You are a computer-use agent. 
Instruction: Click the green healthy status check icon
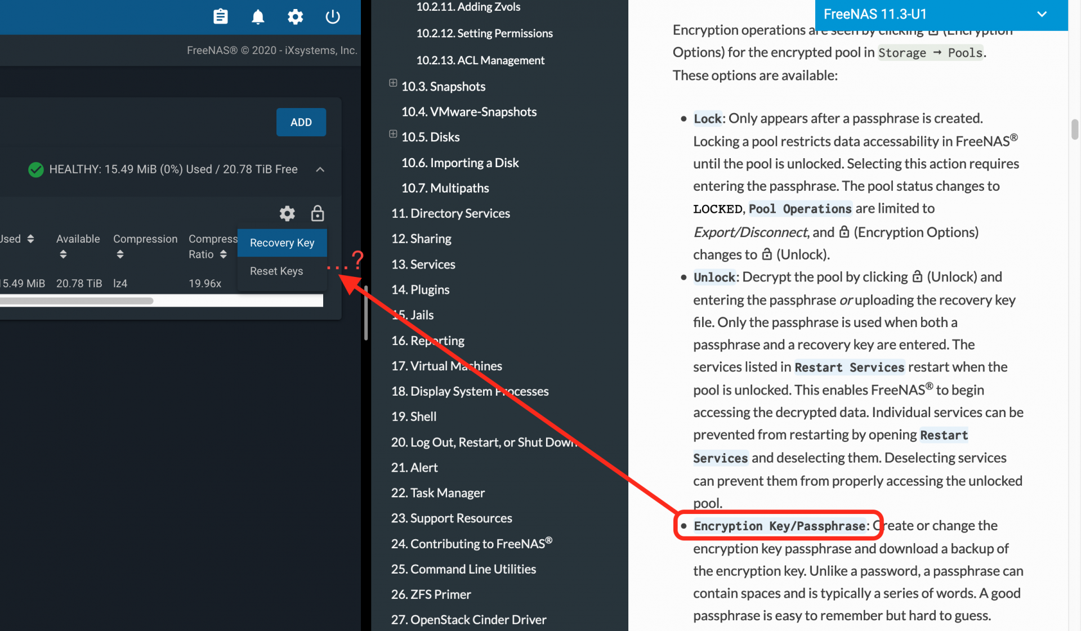(36, 169)
